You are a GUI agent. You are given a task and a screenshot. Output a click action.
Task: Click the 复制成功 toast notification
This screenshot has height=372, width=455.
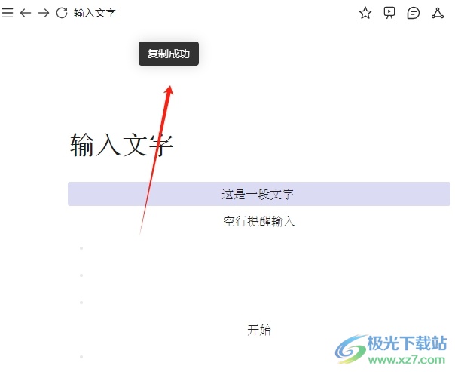click(169, 54)
